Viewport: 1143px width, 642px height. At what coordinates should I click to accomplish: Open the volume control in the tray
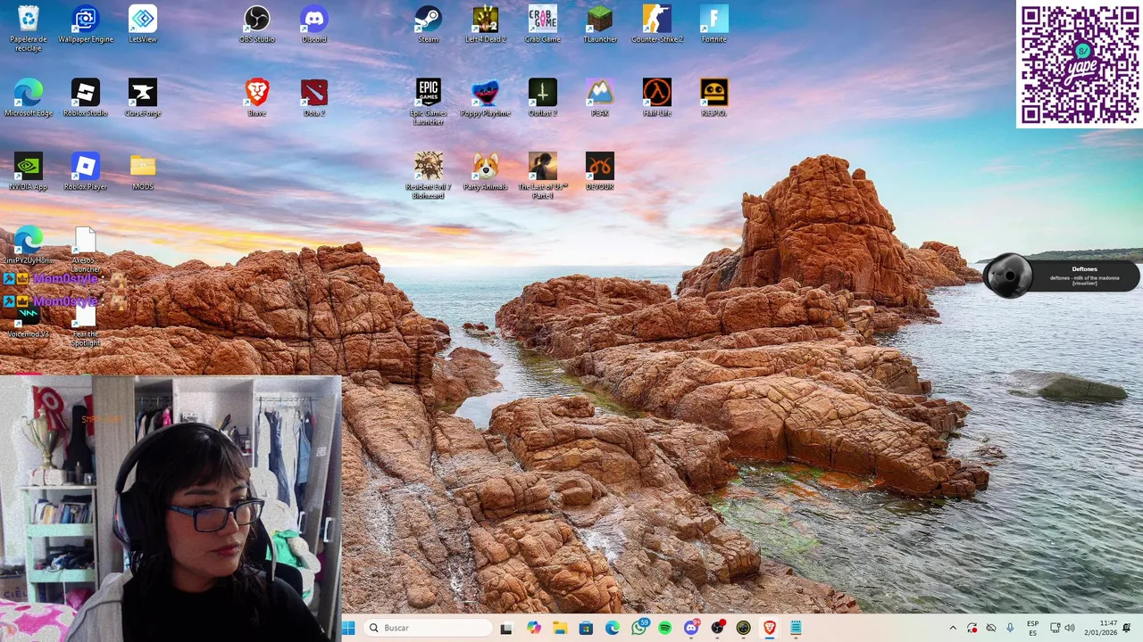(1070, 628)
